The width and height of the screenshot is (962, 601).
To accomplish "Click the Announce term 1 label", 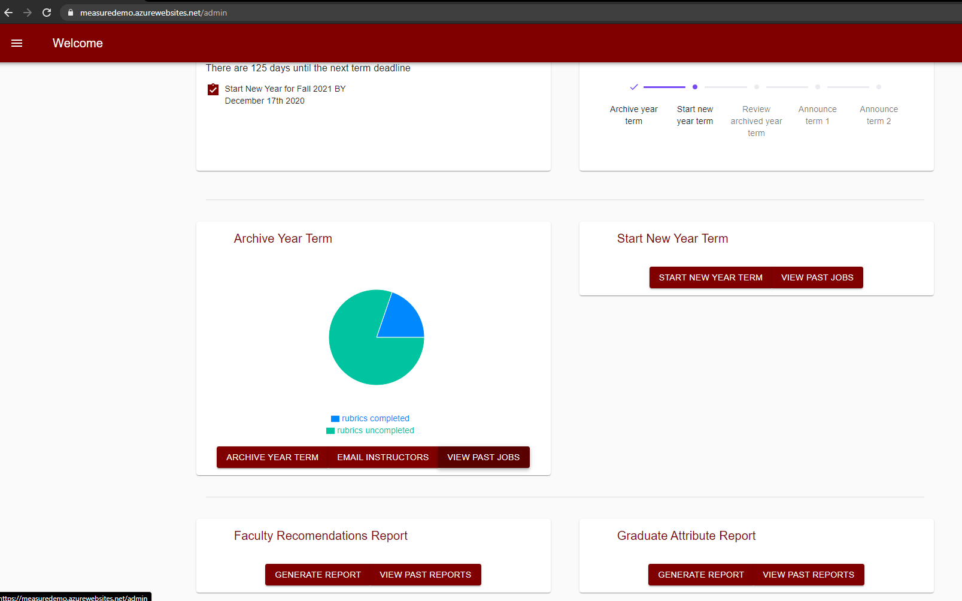I will point(818,115).
